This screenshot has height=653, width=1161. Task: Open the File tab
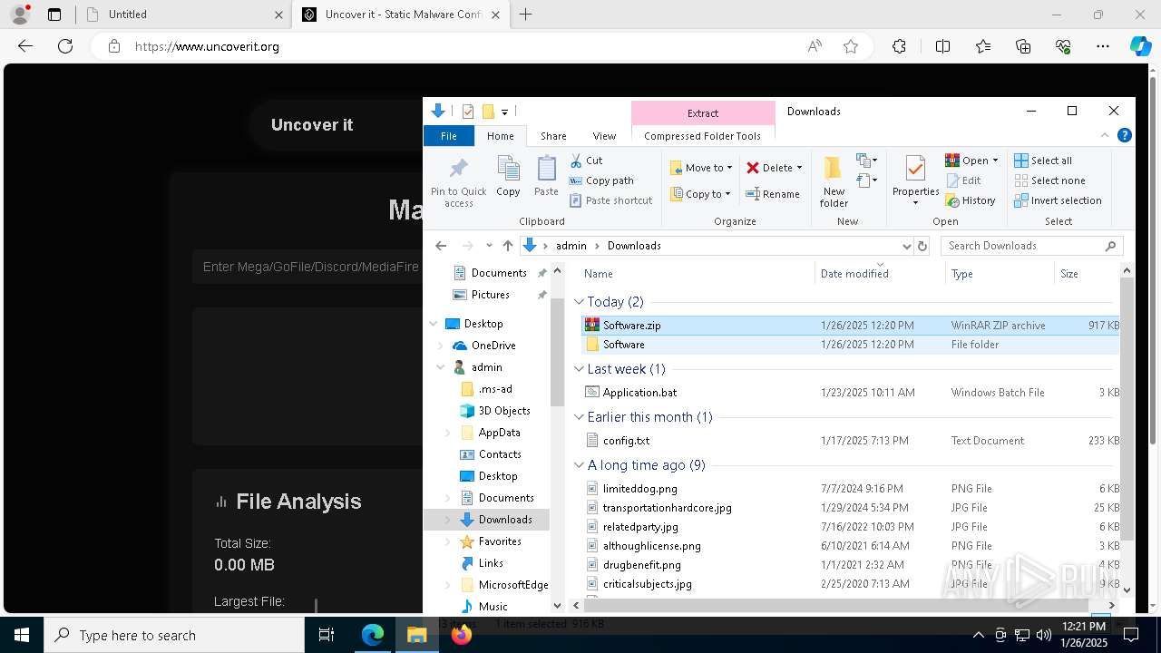point(448,136)
